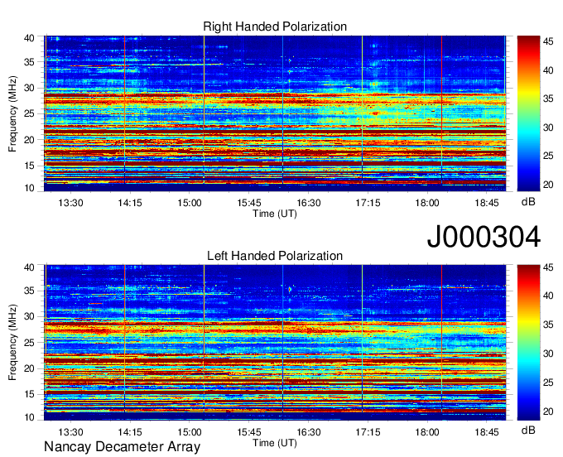Click the 18:45 tick of Right Handed plot
563x457 pixels.
pos(487,203)
